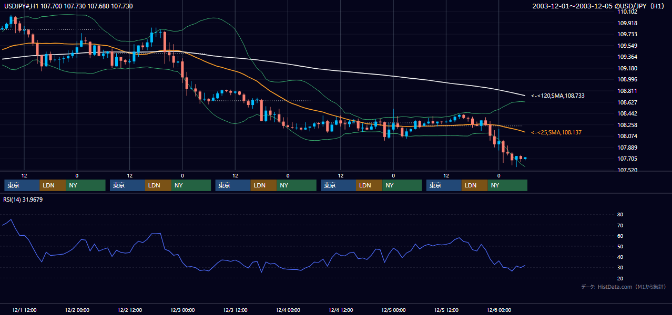The width and height of the screenshot is (672, 315).
Task: Select the NY session block for 12/5
Action: point(507,185)
